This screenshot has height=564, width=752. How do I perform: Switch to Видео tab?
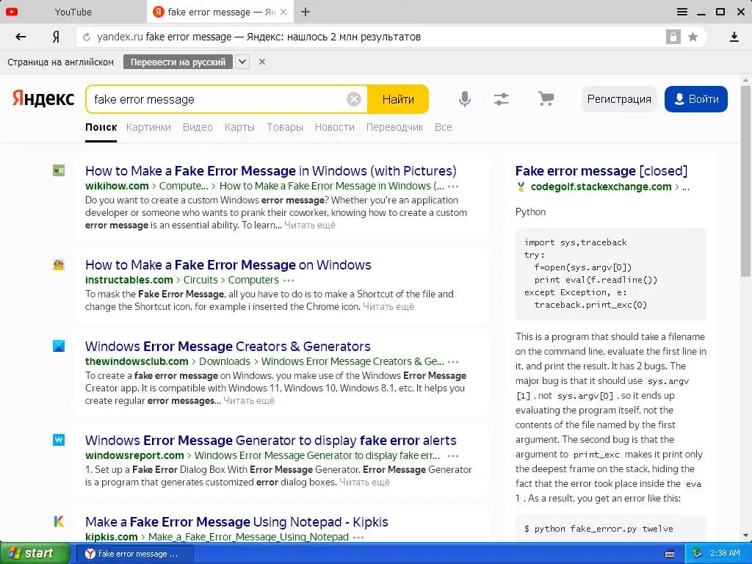[x=198, y=127]
